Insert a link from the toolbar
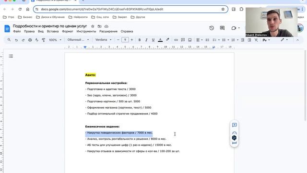This screenshot has width=307, height=173. point(176,40)
